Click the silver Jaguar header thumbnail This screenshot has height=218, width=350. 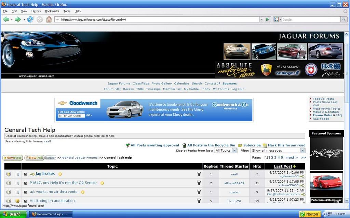[x=237, y=52]
